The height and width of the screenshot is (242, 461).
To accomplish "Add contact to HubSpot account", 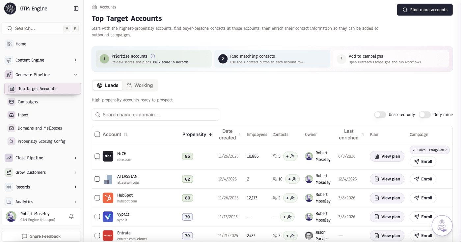I will tap(290, 198).
